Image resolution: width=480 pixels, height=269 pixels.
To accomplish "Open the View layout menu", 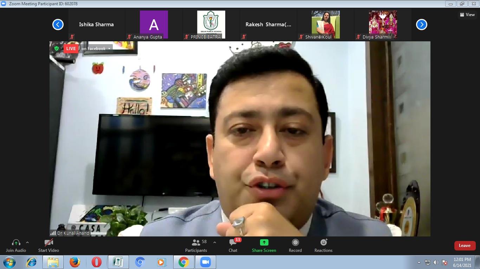I will click(467, 15).
